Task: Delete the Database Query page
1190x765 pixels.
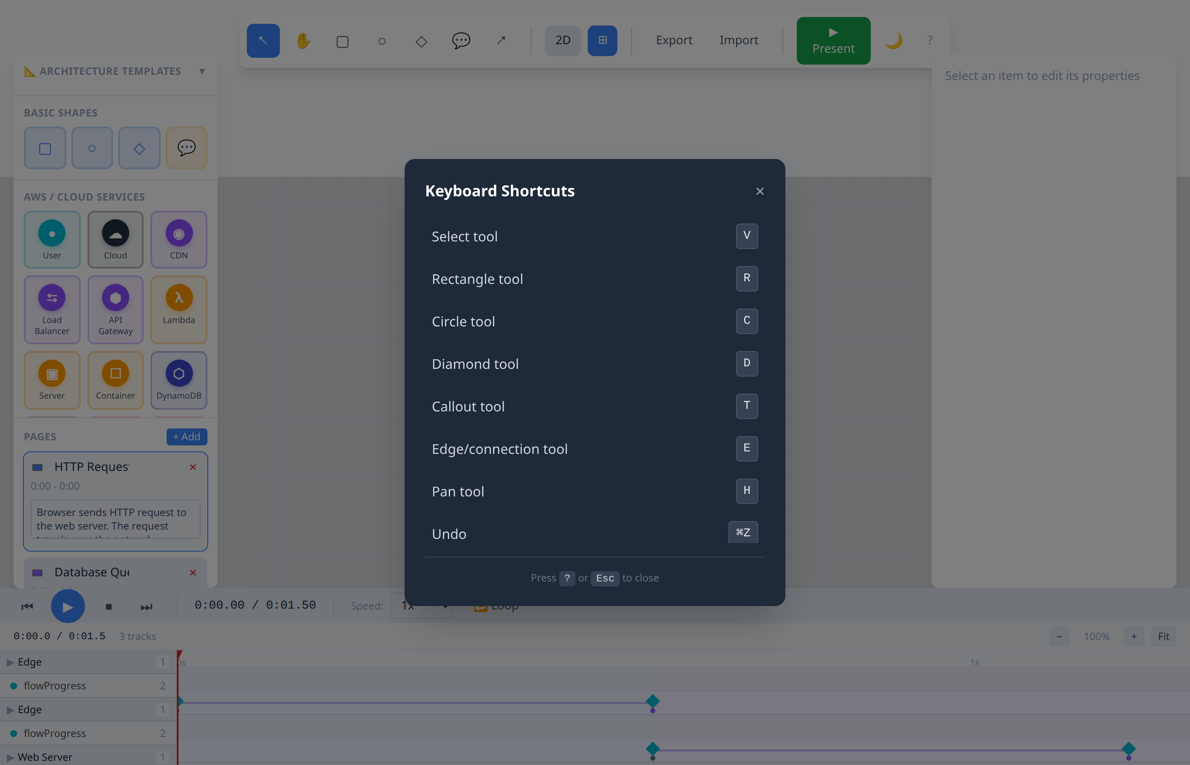Action: click(193, 572)
